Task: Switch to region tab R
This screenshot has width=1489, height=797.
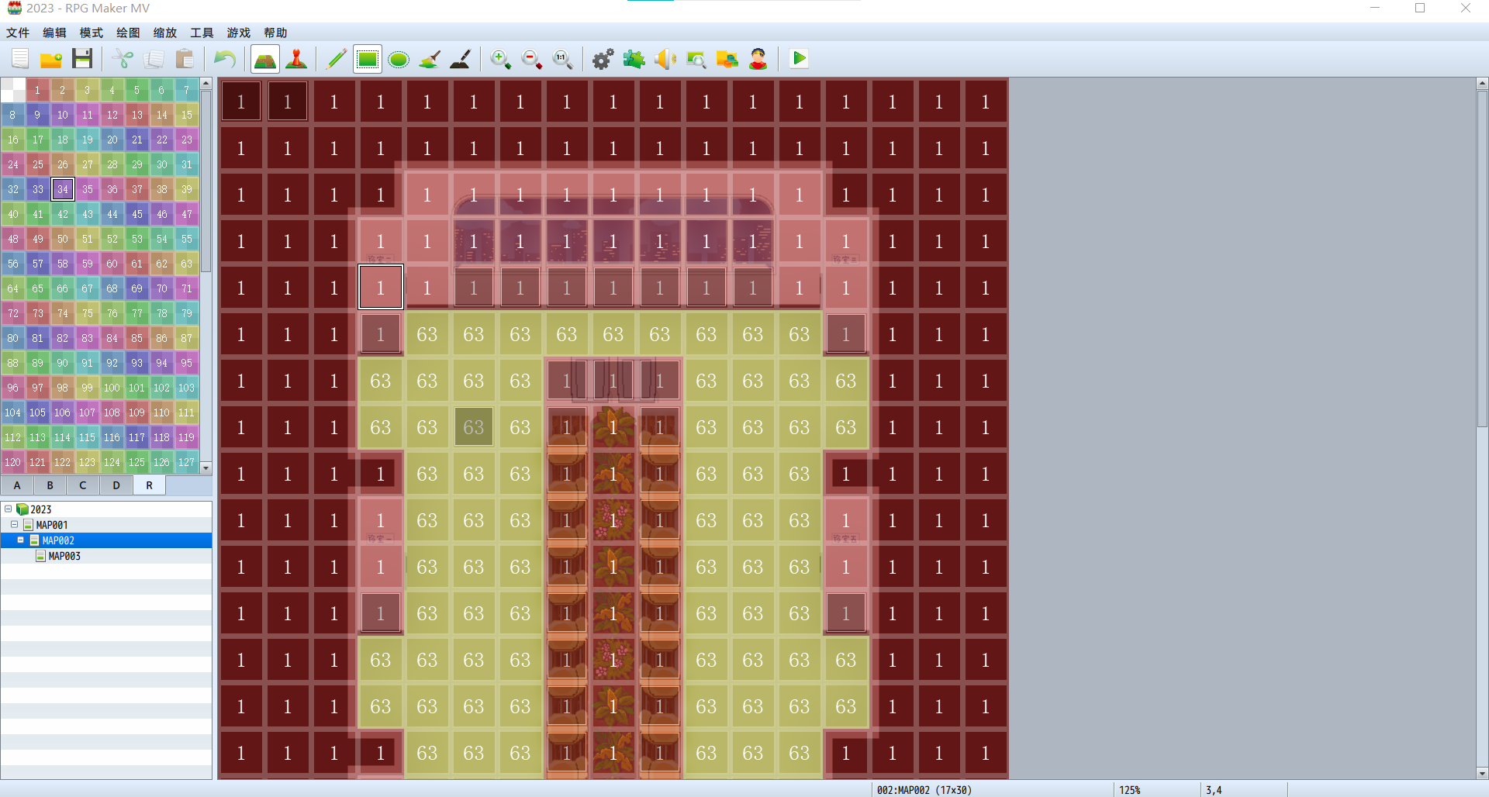Action: [x=150, y=485]
